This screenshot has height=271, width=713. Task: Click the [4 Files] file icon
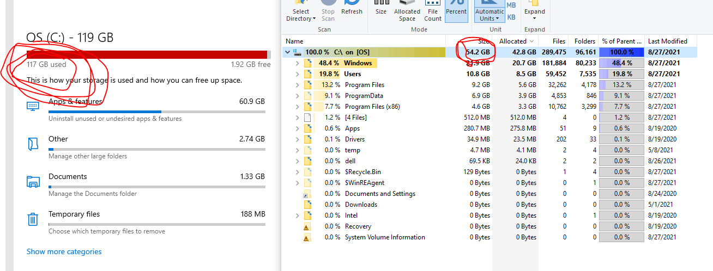307,118
